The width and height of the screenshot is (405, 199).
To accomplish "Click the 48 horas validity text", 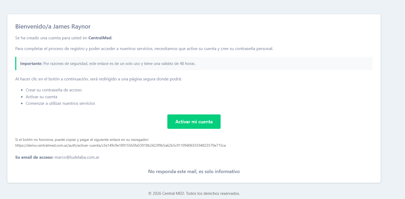I will tap(188, 63).
